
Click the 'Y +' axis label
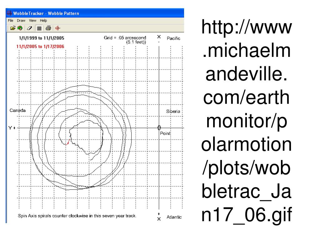pos(12,128)
